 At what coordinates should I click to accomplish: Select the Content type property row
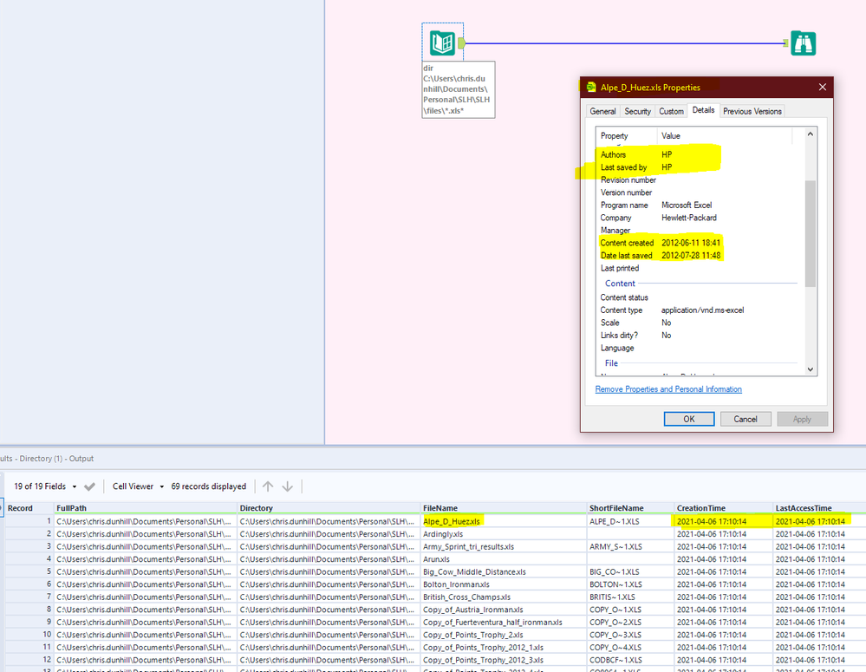700,310
